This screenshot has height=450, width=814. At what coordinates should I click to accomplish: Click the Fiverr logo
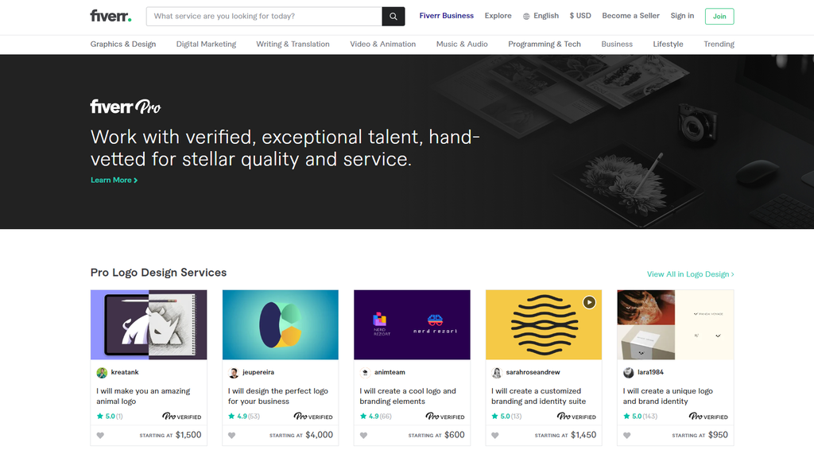pos(110,16)
